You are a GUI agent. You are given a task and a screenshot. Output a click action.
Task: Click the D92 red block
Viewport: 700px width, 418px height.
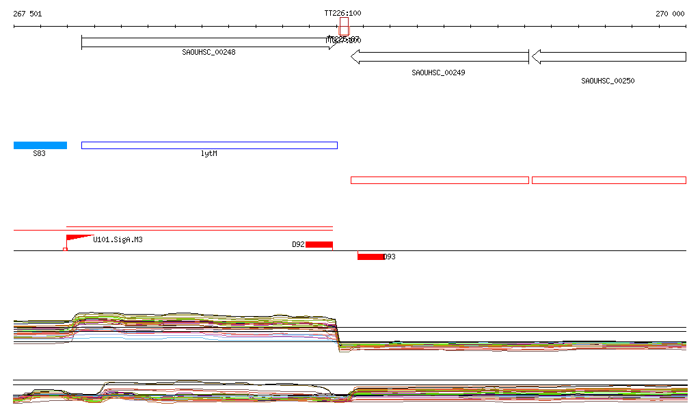pyautogui.click(x=319, y=244)
